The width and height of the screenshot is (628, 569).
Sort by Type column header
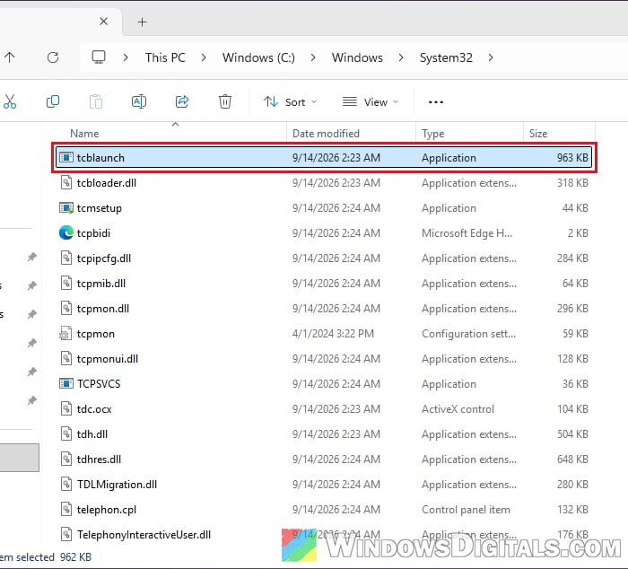[433, 134]
